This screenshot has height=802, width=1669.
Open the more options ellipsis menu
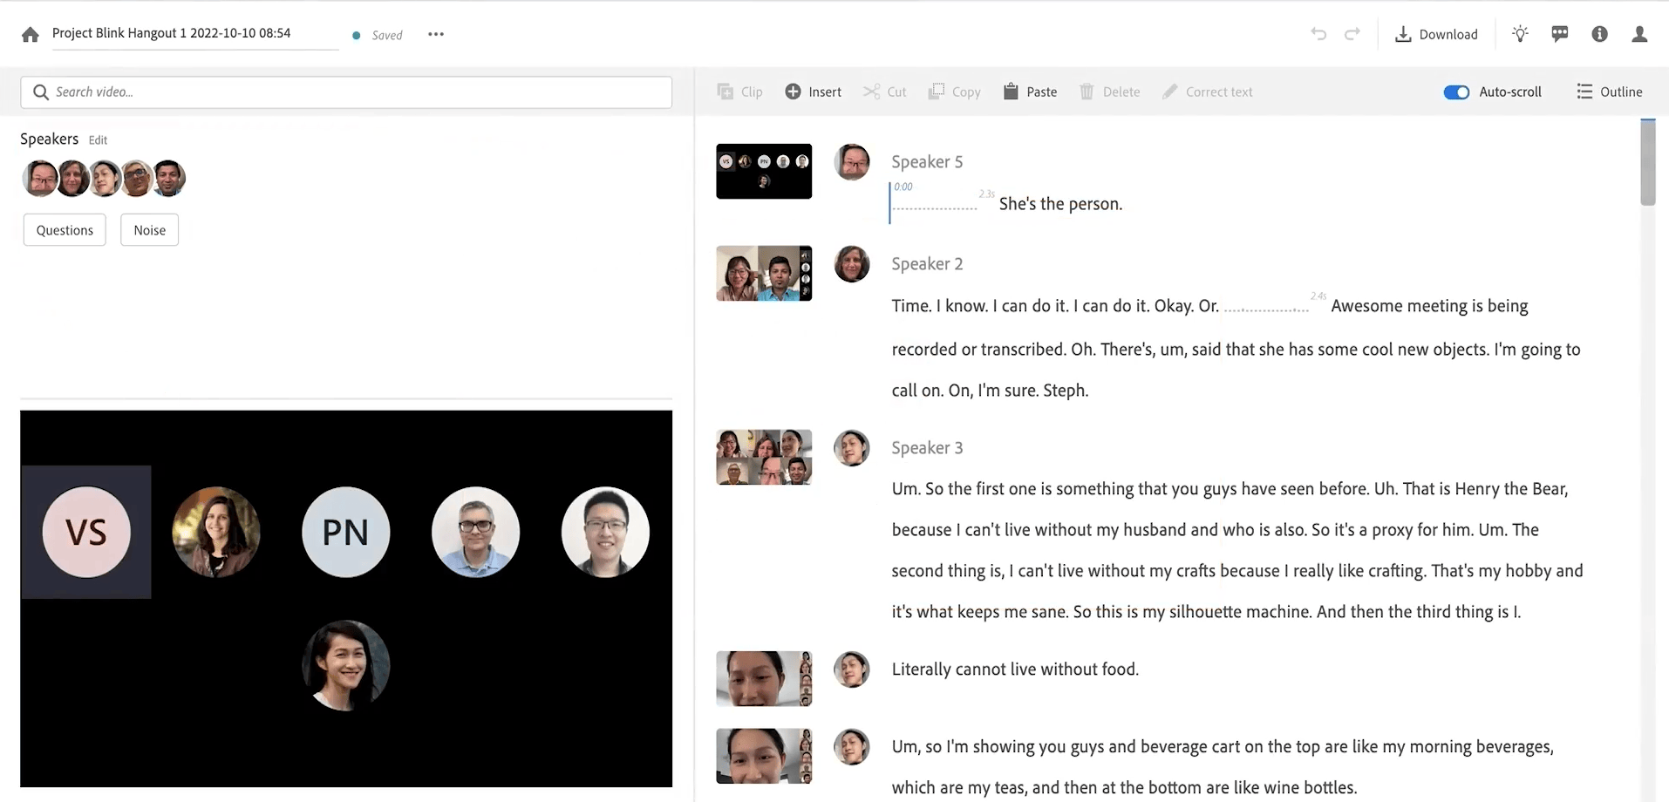point(435,34)
